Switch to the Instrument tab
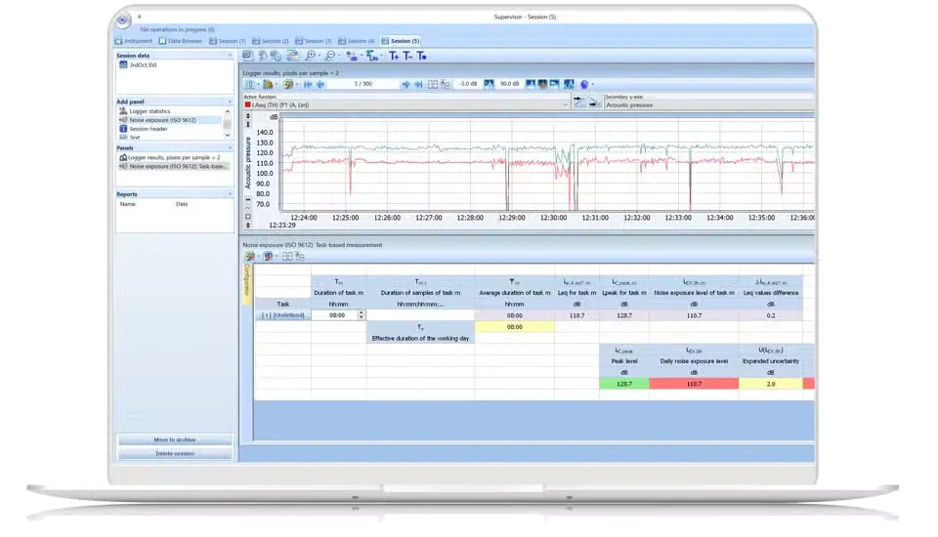Image resolution: width=938 pixels, height=537 pixels. coord(134,41)
